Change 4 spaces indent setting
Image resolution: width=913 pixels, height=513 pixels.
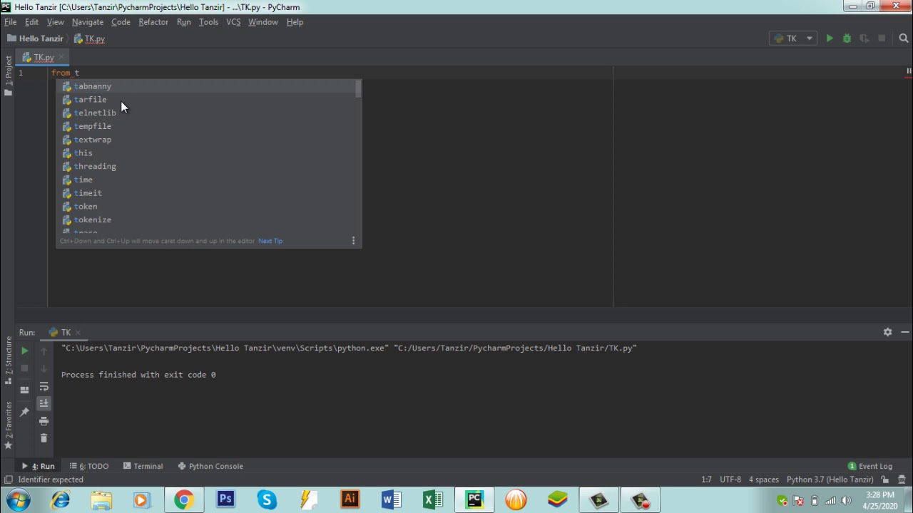pos(764,480)
